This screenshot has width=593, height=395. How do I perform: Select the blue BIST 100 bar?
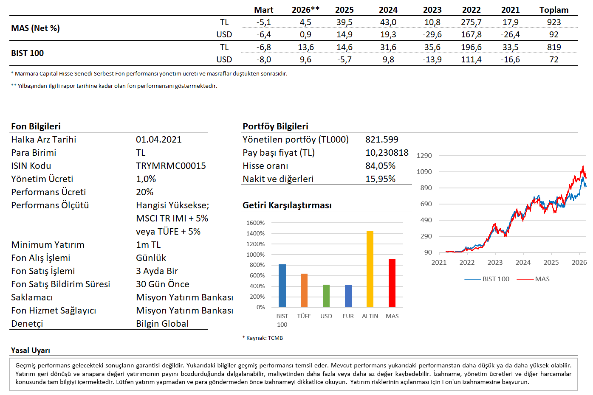(x=282, y=286)
